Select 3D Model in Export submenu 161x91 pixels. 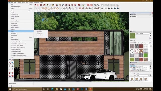(x=39, y=31)
